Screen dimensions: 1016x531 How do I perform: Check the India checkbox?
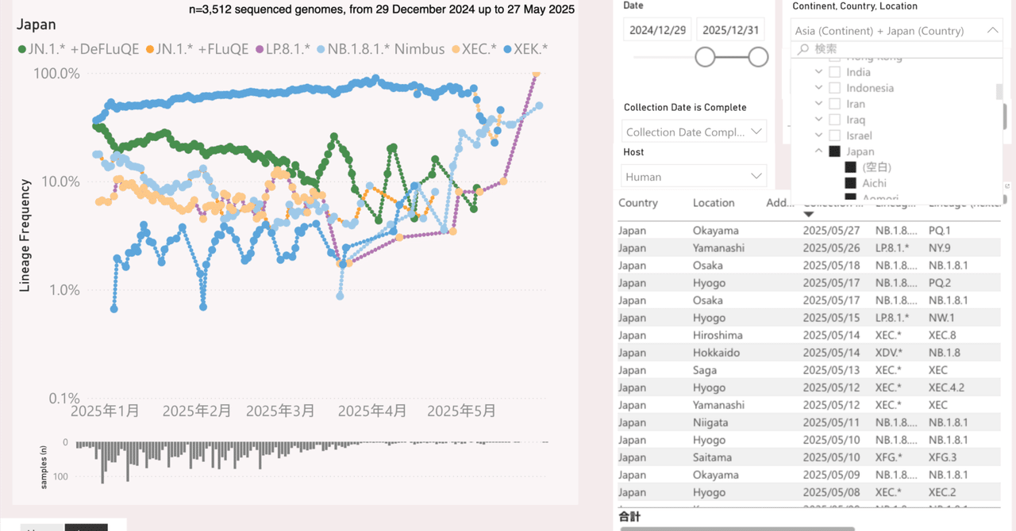click(834, 72)
